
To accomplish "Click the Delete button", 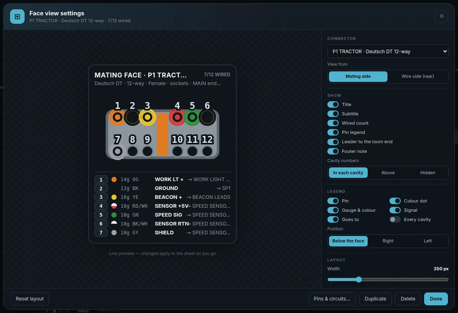I will click(408, 298).
